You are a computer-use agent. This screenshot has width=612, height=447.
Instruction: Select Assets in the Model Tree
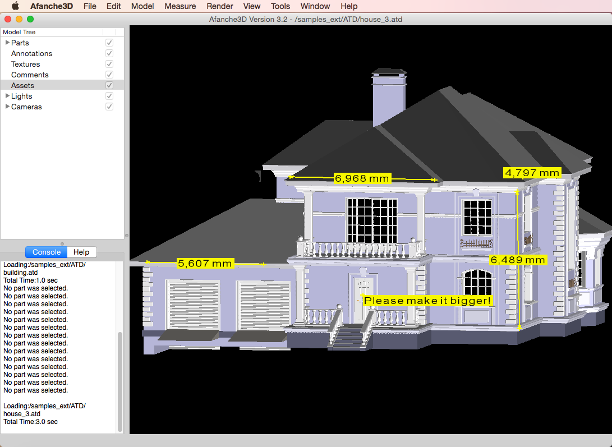(23, 85)
